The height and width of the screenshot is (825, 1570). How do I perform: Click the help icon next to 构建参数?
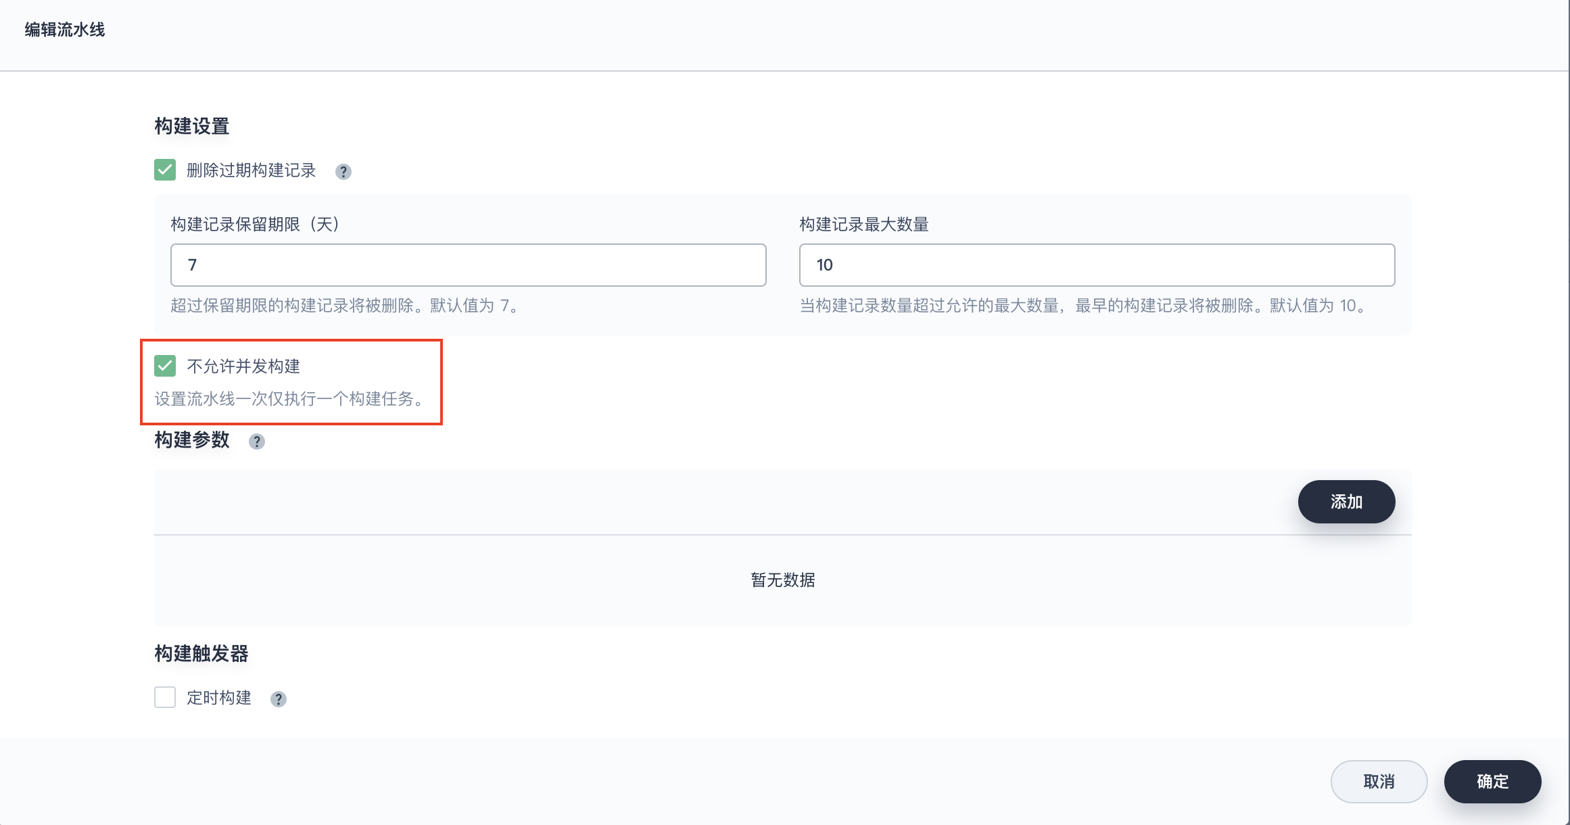coord(257,442)
